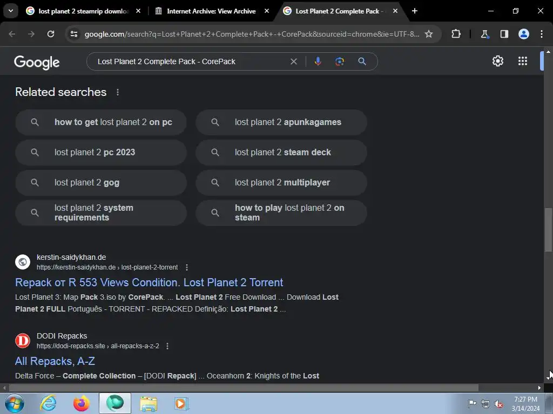This screenshot has width=553, height=414.
Task: Click the vertical scrollbar thumb
Action: point(548,230)
